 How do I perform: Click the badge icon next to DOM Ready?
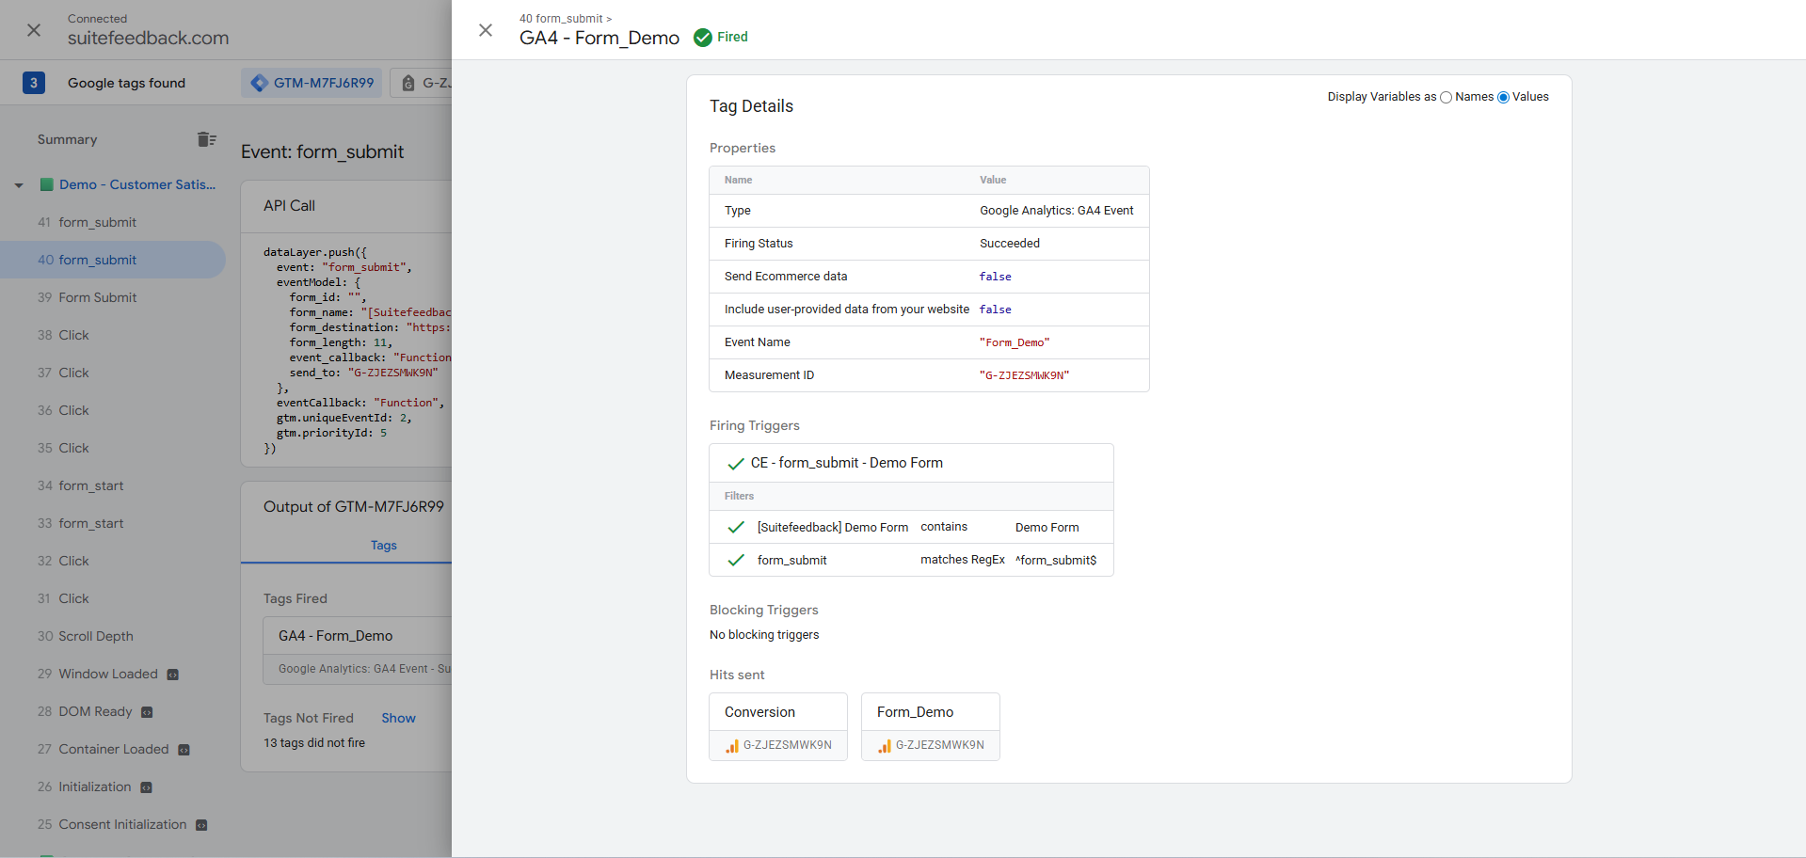pyautogui.click(x=147, y=712)
